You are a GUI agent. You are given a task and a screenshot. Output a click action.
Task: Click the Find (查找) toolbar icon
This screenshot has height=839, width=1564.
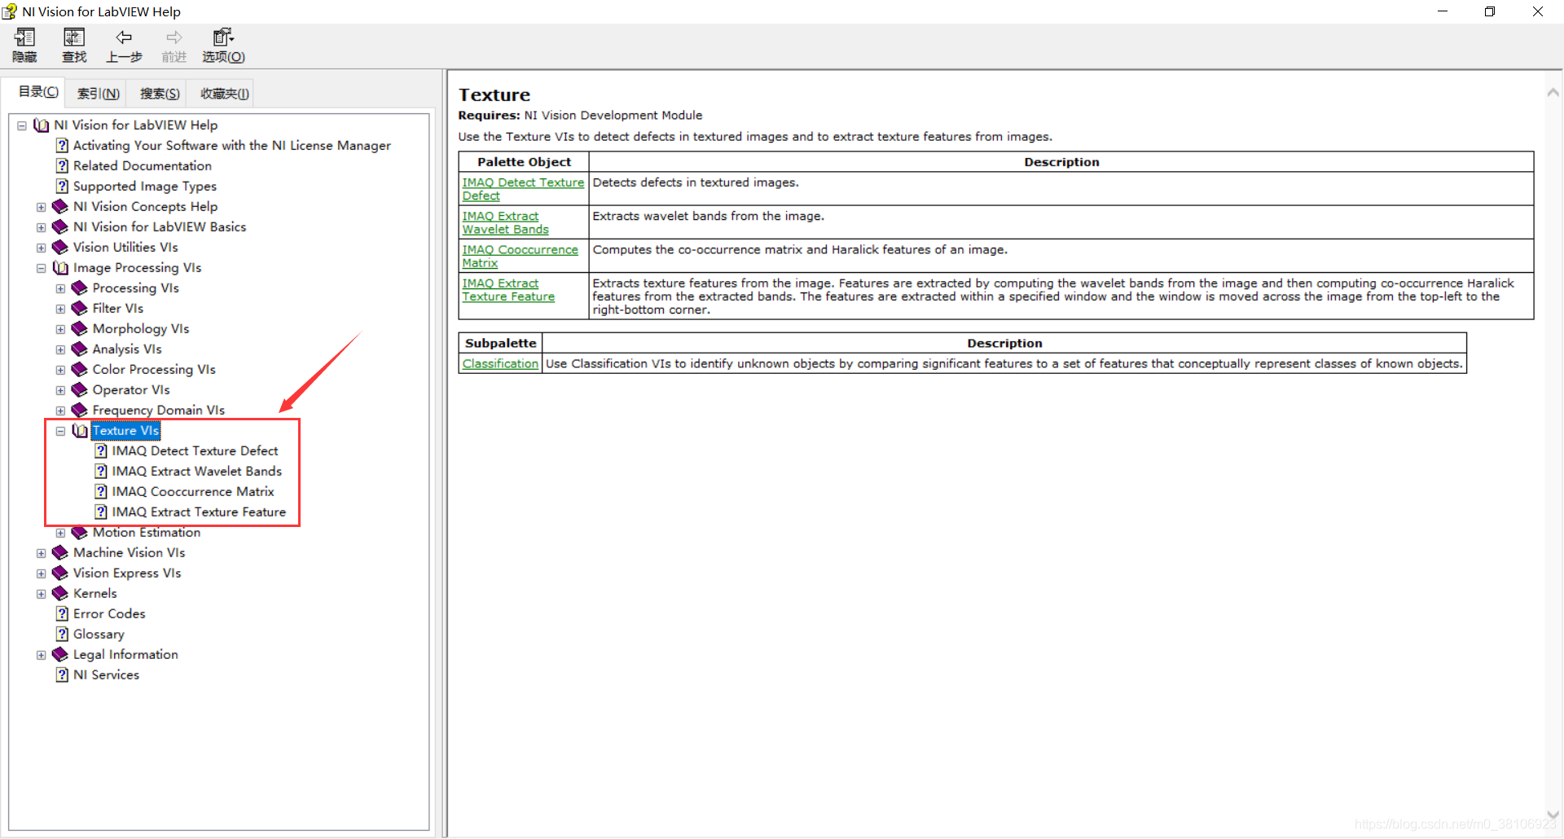(x=74, y=37)
